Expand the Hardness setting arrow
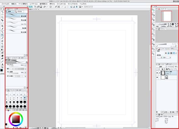 point(26,69)
